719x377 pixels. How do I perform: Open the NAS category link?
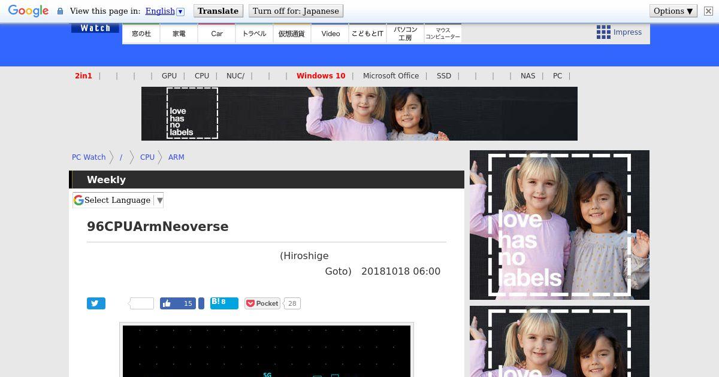click(x=528, y=76)
